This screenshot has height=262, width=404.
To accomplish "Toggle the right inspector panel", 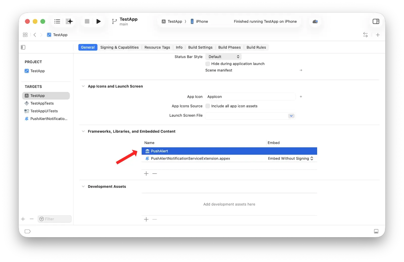I will pyautogui.click(x=376, y=21).
